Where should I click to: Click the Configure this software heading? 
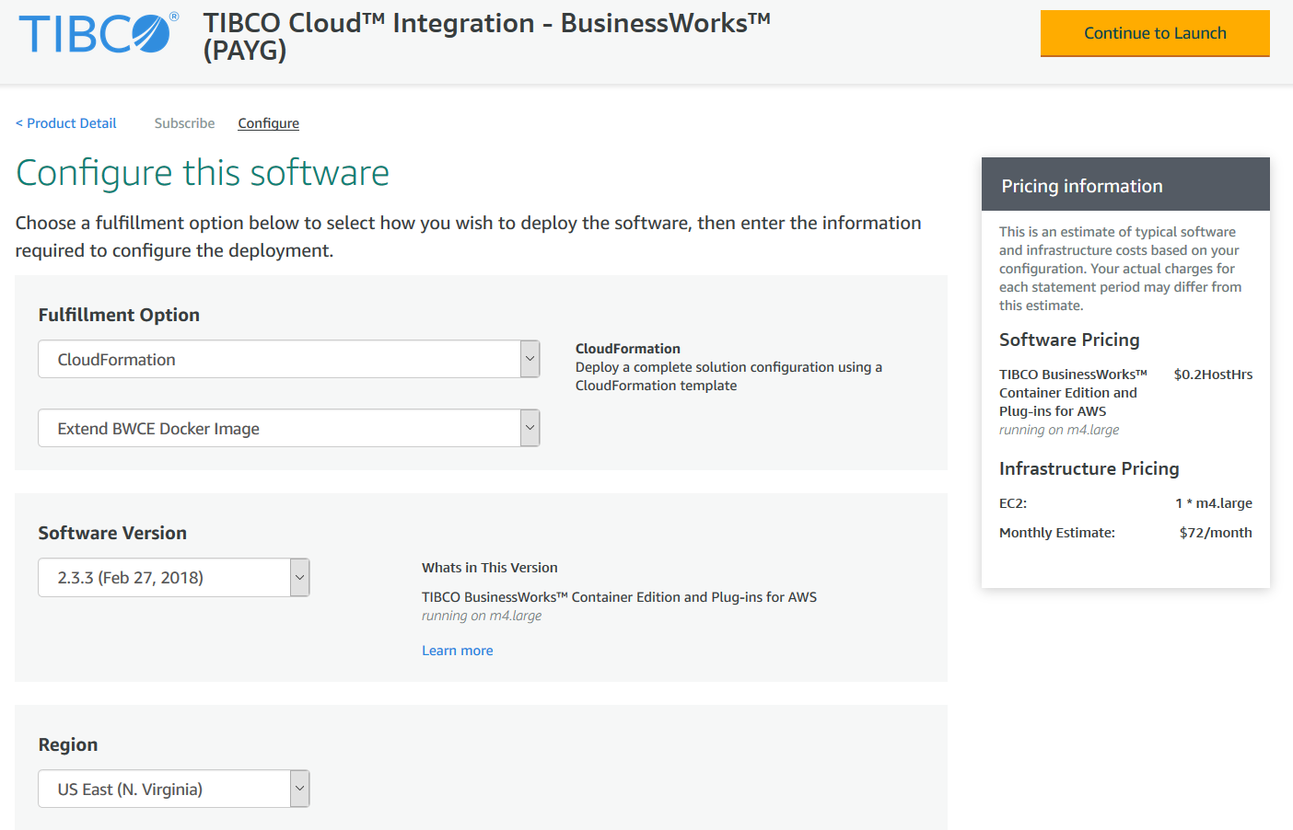click(203, 173)
